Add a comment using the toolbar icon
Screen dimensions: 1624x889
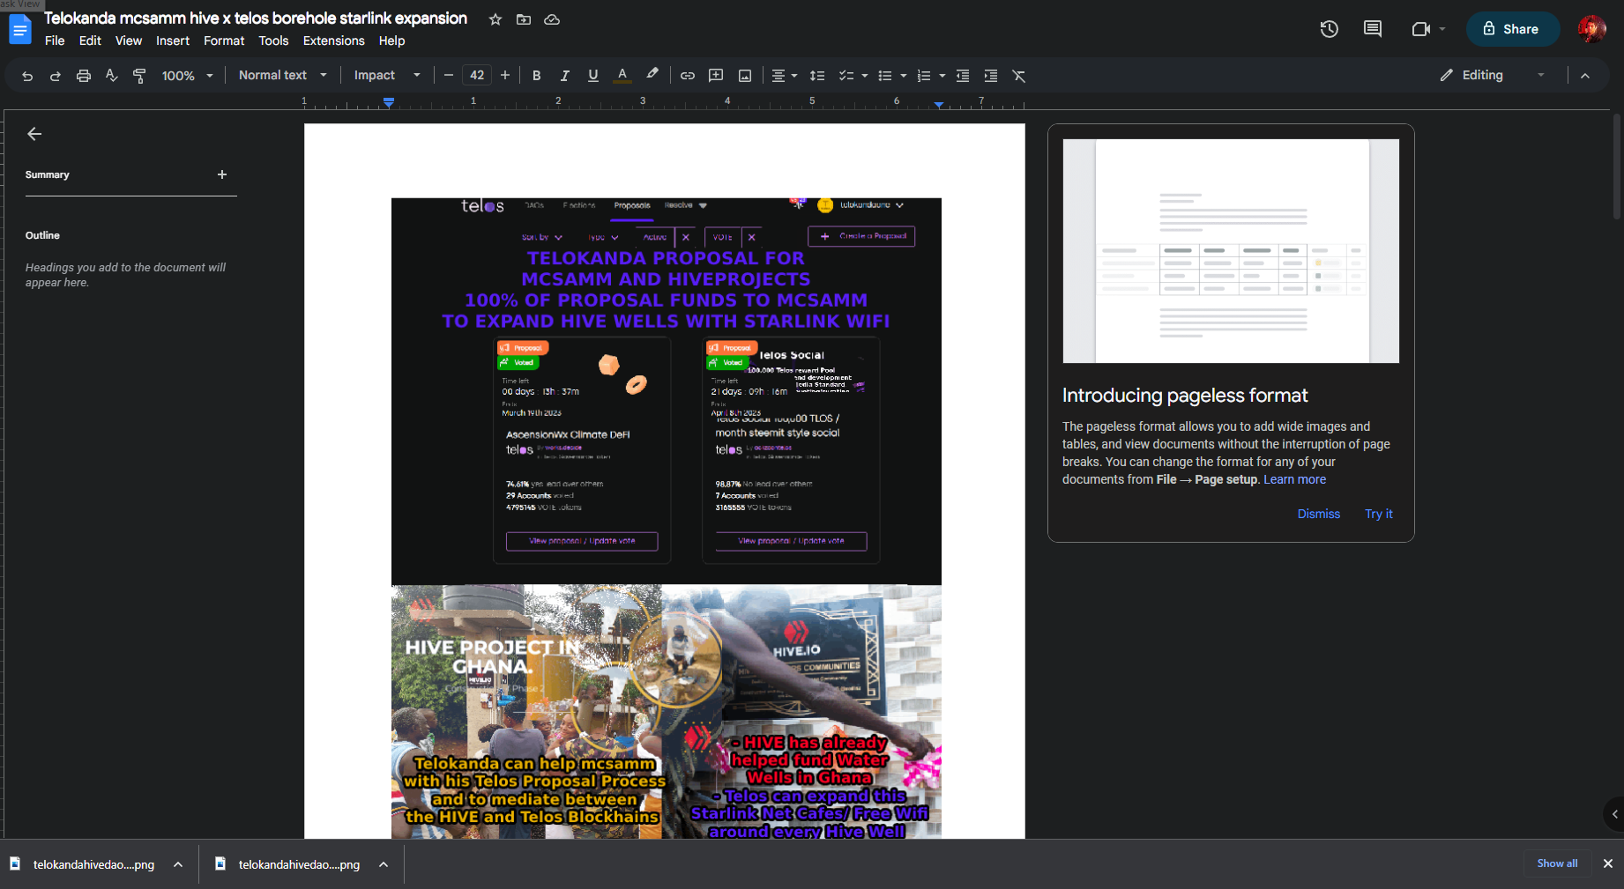tap(716, 76)
